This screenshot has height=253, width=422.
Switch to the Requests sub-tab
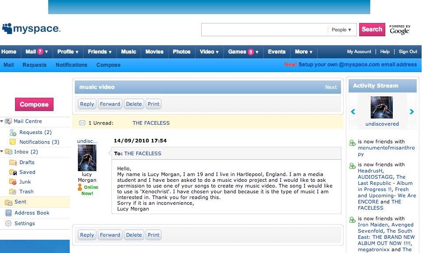pyautogui.click(x=35, y=65)
